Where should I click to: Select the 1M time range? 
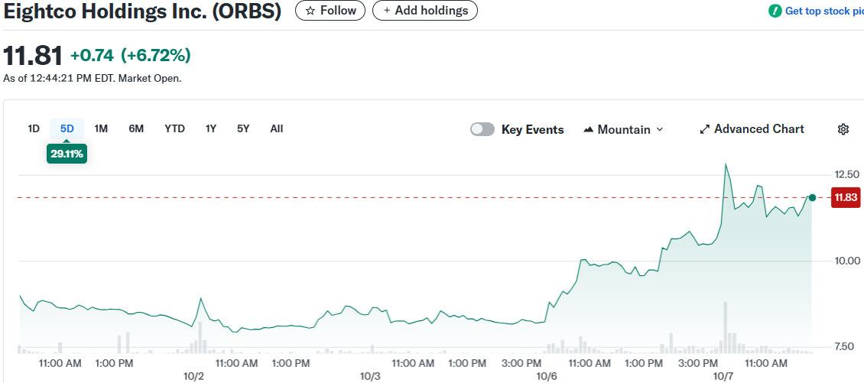(x=101, y=128)
